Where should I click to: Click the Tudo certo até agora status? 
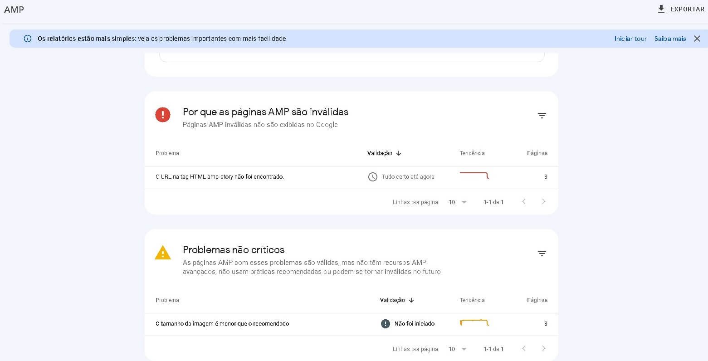coord(408,177)
